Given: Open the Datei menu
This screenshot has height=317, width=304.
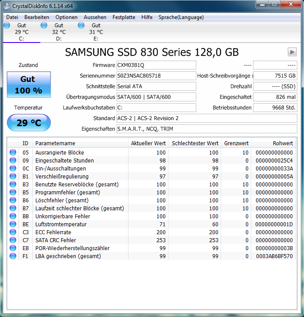Looking at the screenshot, I should point(12,17).
